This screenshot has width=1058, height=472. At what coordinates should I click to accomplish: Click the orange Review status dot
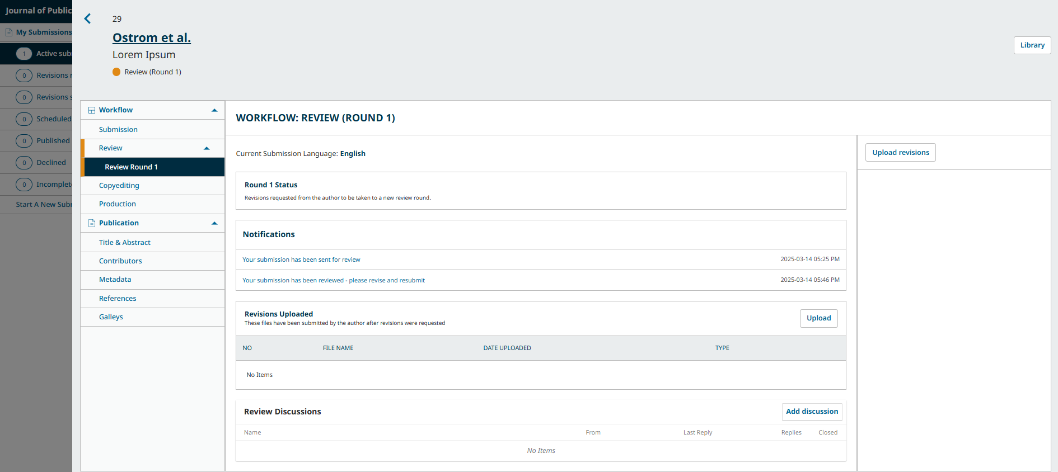pos(116,72)
